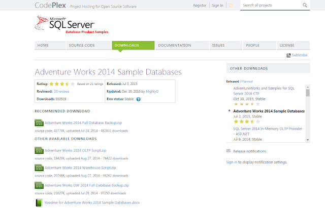Click the Other Downloads scrollbar thumb

click(x=308, y=93)
